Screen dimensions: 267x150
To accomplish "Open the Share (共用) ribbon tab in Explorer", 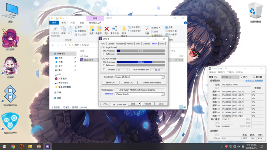I will pos(73,23).
